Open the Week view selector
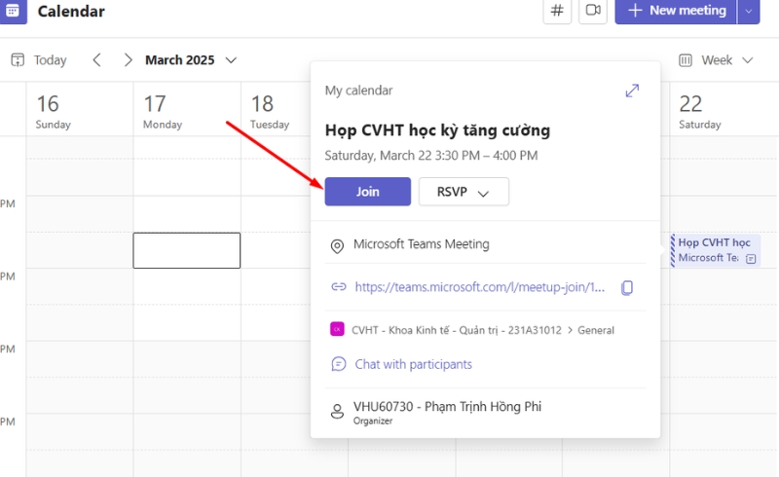The height and width of the screenshot is (477, 779). tap(716, 60)
